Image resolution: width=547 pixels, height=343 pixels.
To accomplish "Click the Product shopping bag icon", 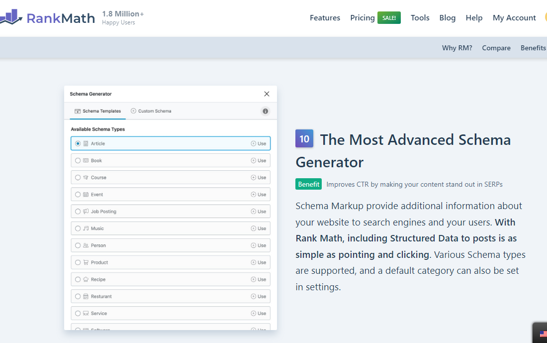I will tap(85, 262).
